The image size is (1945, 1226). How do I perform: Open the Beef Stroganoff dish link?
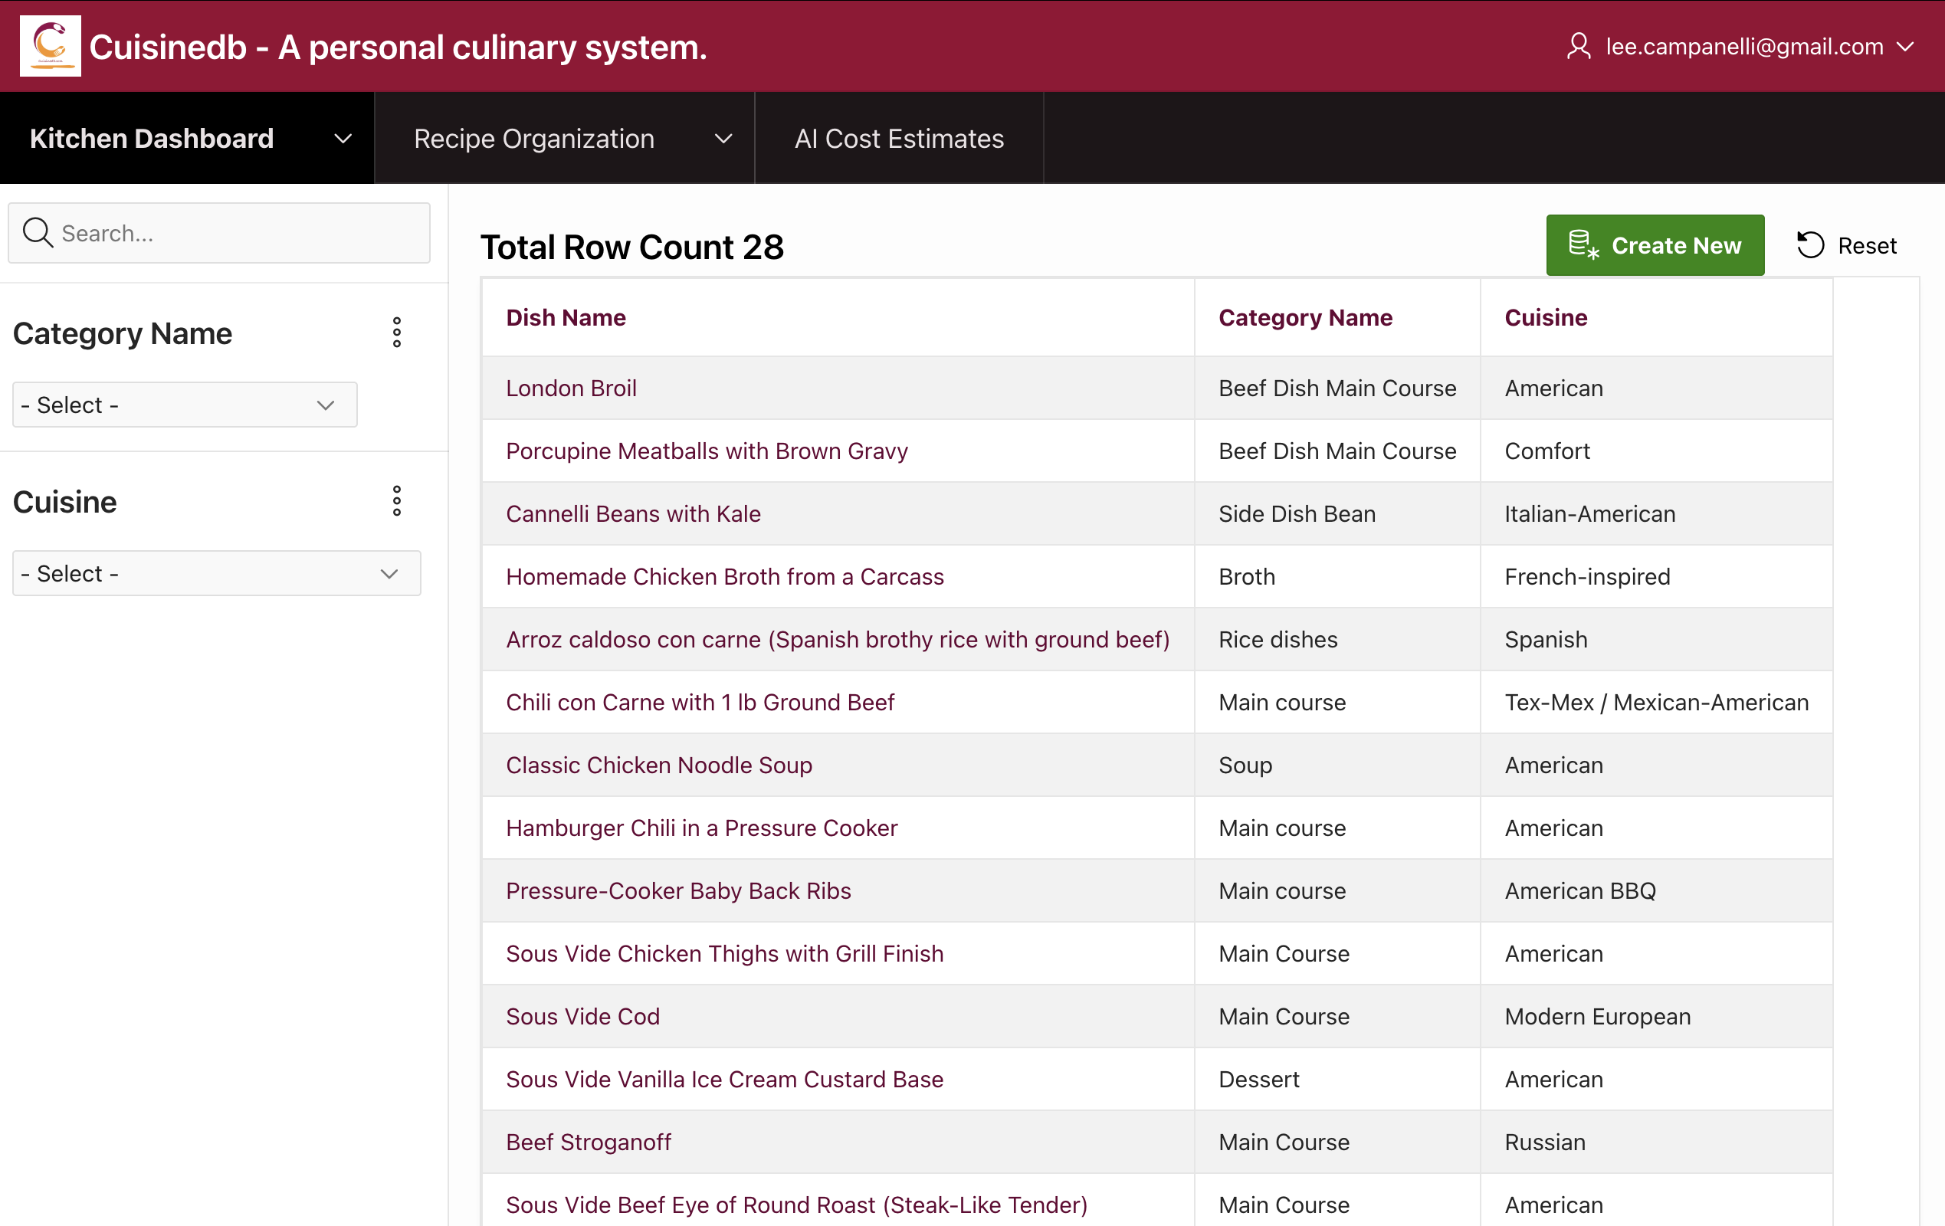coord(588,1141)
